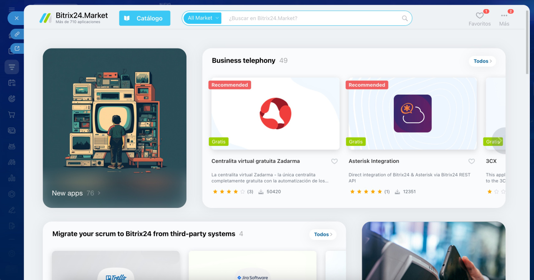
Task: Open the Catálogo menu
Action: (x=145, y=18)
